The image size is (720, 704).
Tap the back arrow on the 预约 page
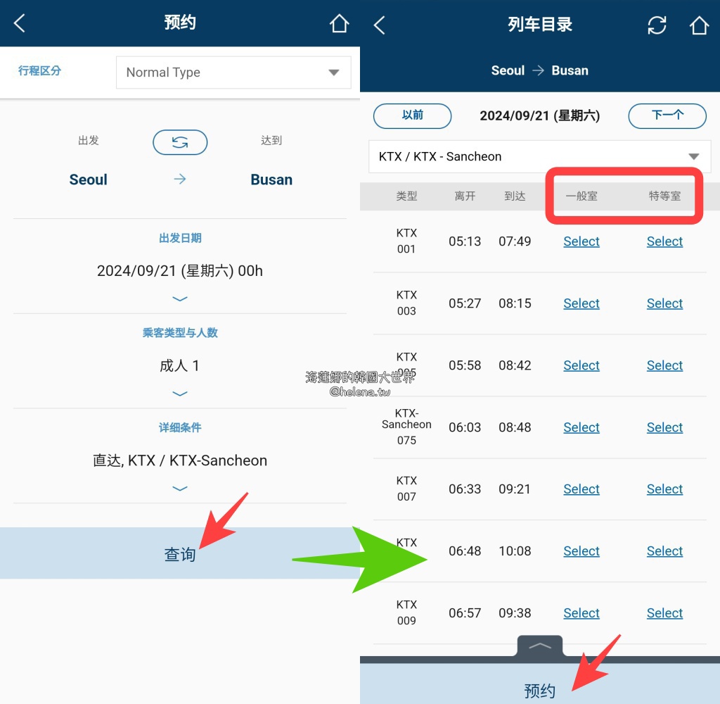pyautogui.click(x=18, y=23)
